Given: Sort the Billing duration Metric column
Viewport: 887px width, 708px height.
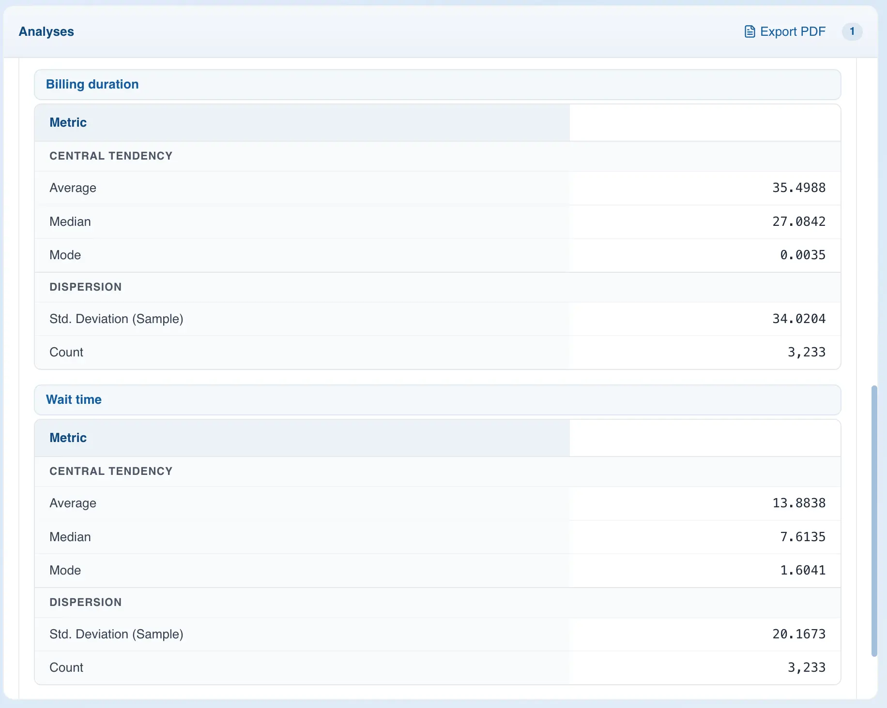Looking at the screenshot, I should point(68,122).
